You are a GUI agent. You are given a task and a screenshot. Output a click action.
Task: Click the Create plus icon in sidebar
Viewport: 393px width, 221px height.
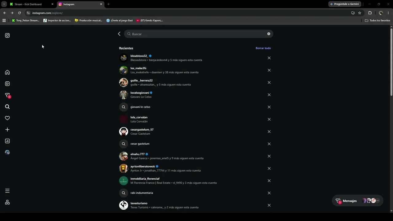7,130
